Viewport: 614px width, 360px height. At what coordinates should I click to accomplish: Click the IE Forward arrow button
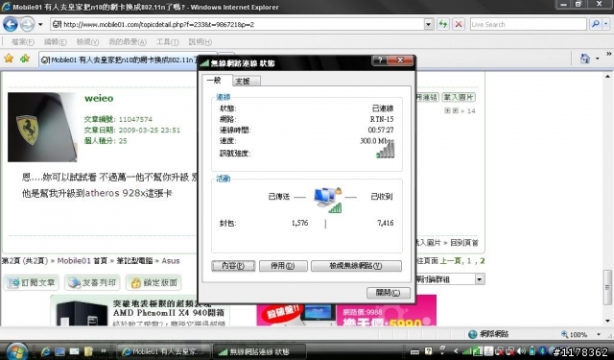tap(28, 24)
